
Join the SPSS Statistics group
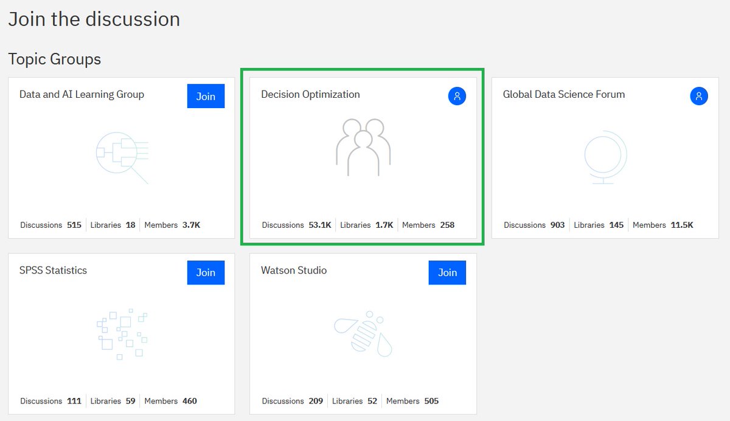point(206,272)
